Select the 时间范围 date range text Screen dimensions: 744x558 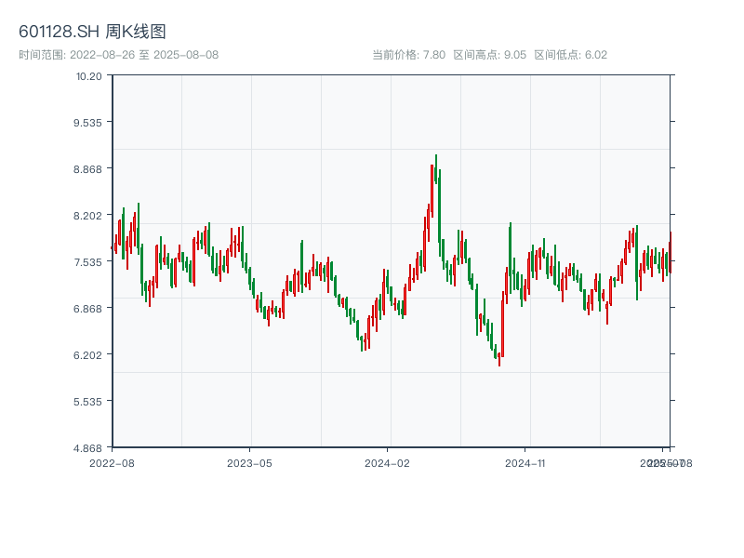tap(119, 55)
